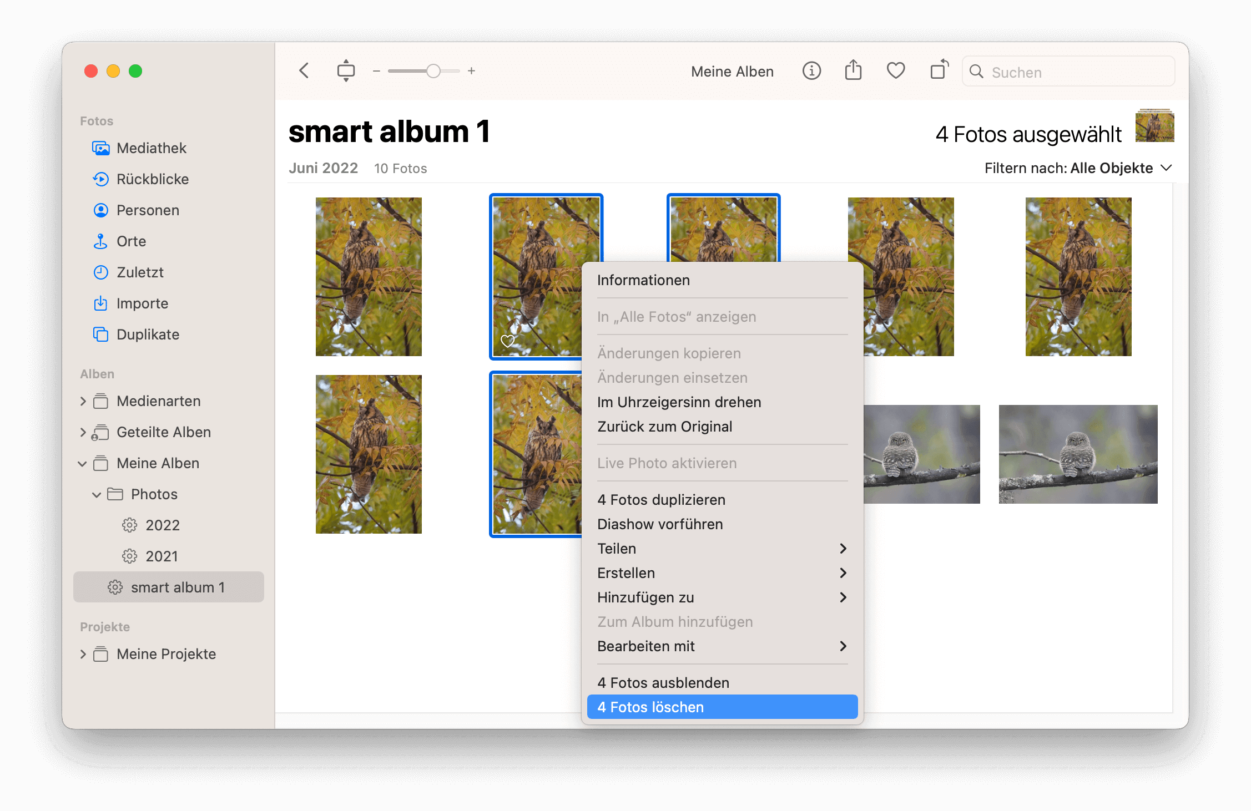Go back with the left chevron button
This screenshot has height=811, width=1251.
[304, 71]
